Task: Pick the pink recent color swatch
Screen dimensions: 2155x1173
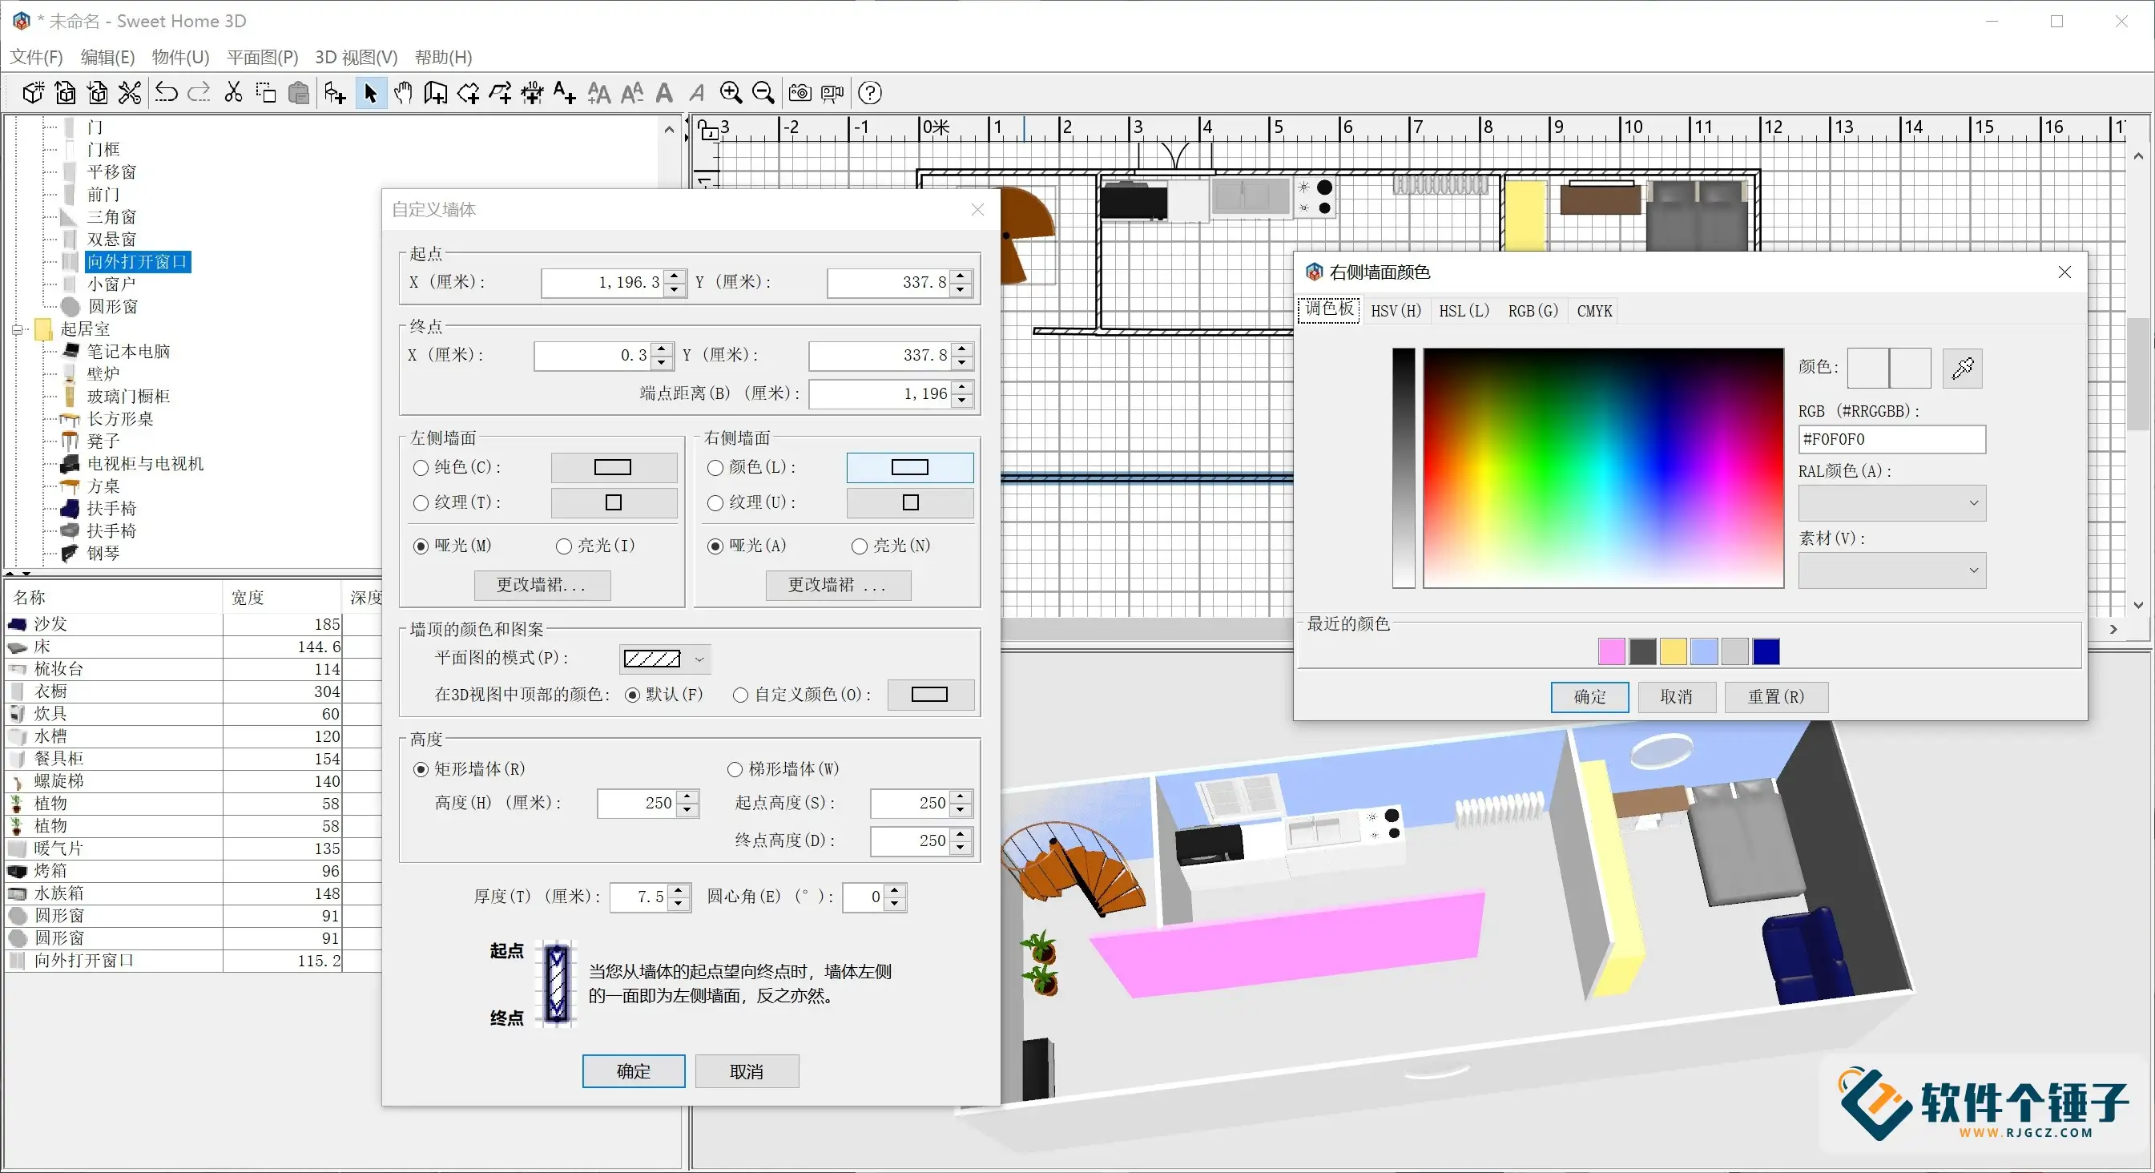Action: click(1611, 651)
